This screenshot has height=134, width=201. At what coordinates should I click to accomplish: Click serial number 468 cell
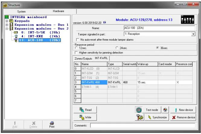(x=129, y=82)
